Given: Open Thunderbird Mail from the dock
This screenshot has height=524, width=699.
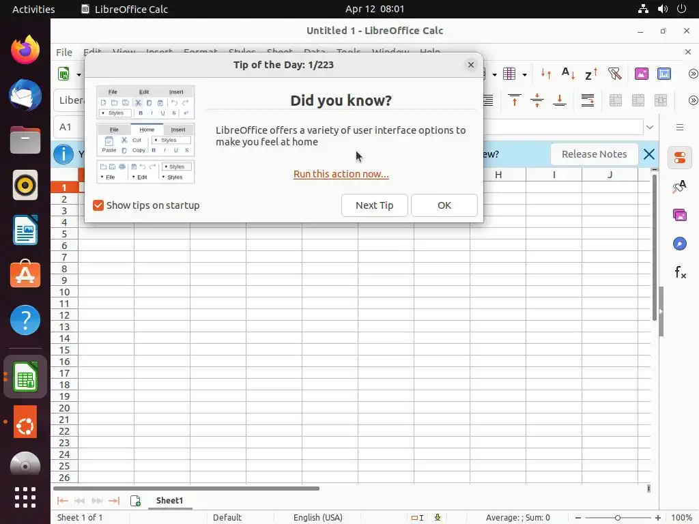Looking at the screenshot, I should click(x=25, y=95).
